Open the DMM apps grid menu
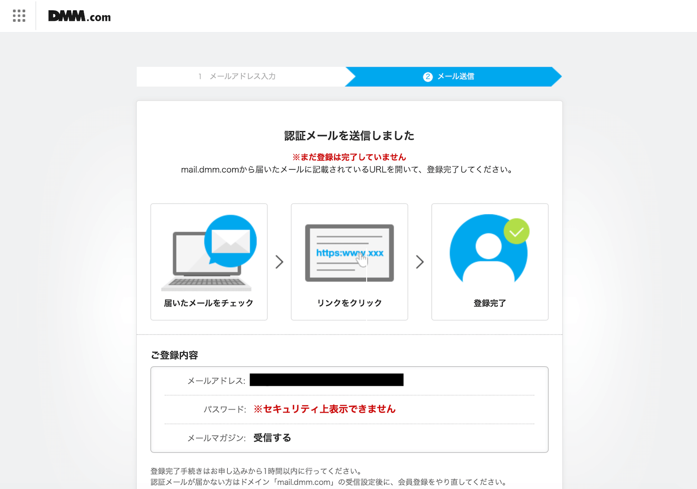Viewport: 697px width, 489px height. (19, 15)
